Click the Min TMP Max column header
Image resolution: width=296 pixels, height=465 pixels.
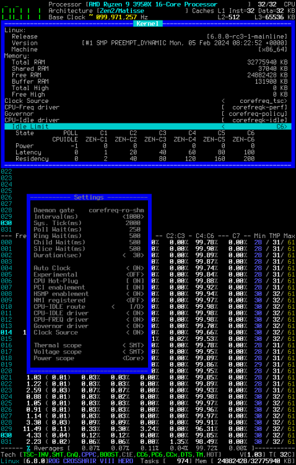pyautogui.click(x=275, y=236)
